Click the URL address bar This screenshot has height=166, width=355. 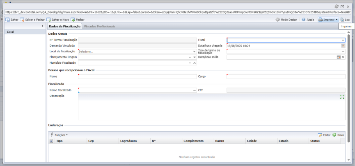point(178,12)
